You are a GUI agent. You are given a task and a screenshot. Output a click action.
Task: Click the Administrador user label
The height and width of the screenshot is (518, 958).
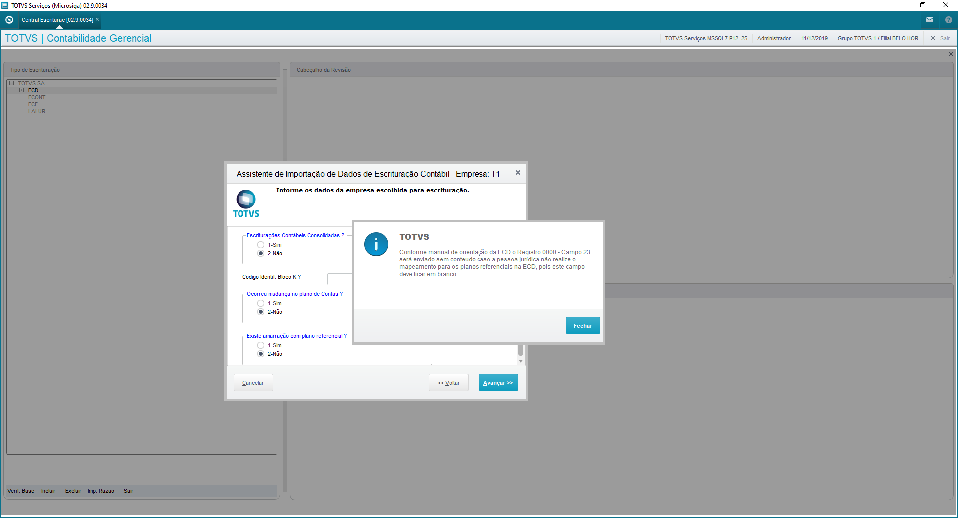click(x=774, y=38)
